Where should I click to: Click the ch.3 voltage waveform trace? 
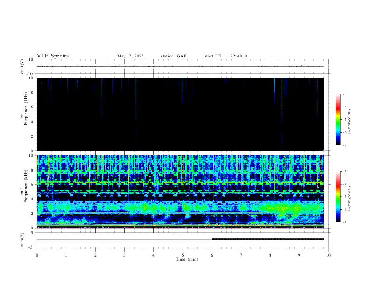click(180, 240)
